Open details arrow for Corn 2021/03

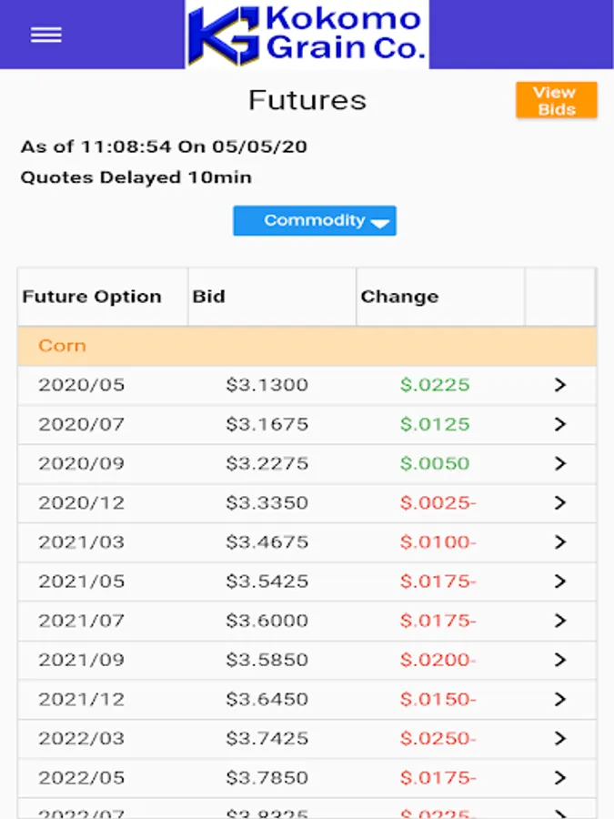pos(560,542)
